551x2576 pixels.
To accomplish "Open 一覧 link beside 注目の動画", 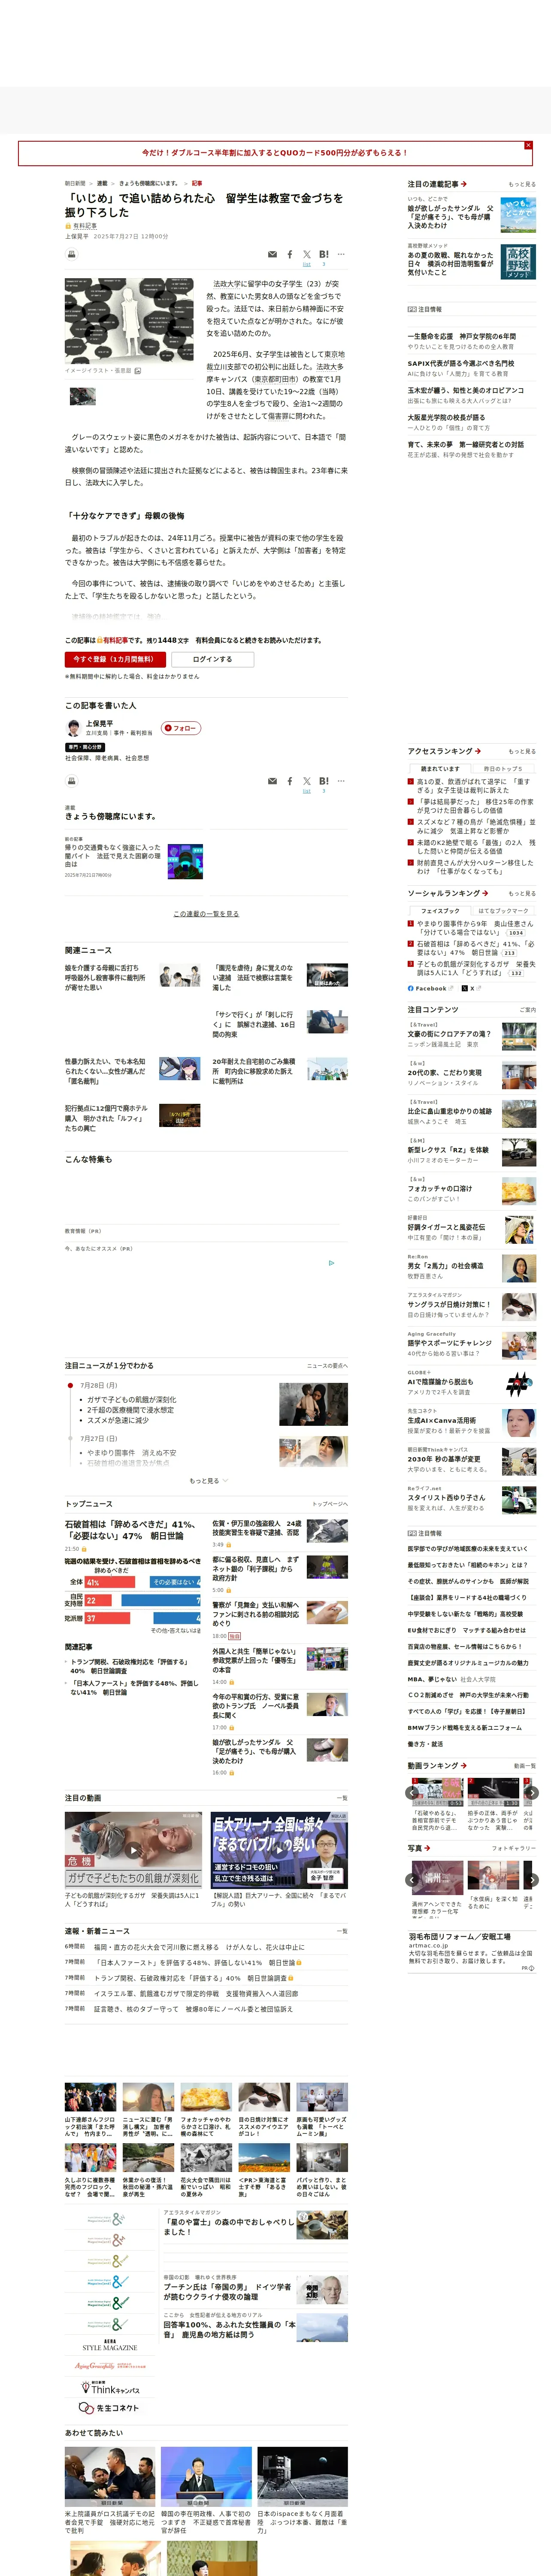I will pyautogui.click(x=342, y=1798).
